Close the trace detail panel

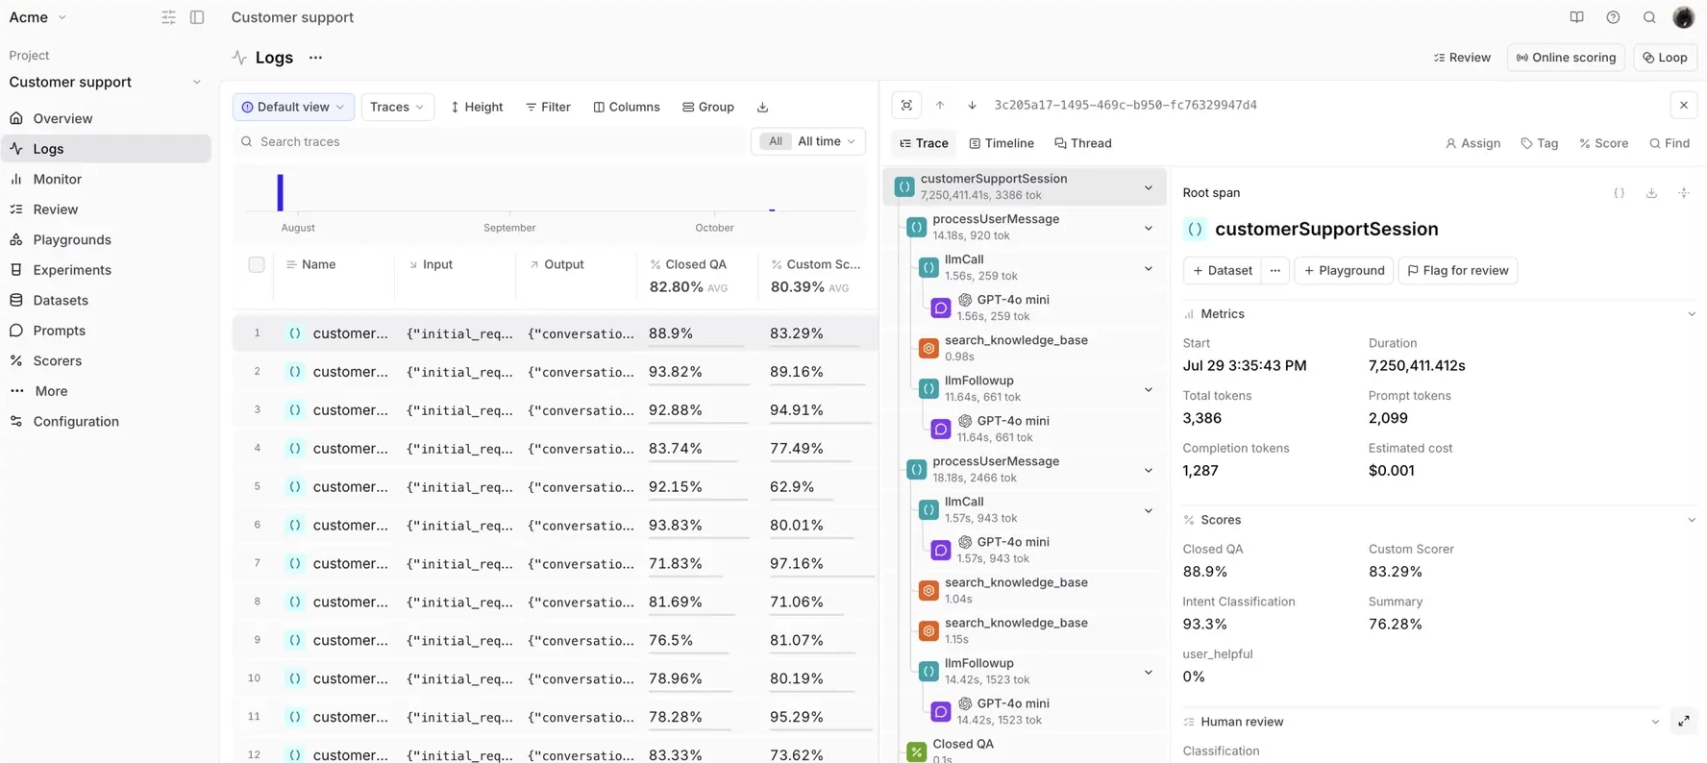1684,105
